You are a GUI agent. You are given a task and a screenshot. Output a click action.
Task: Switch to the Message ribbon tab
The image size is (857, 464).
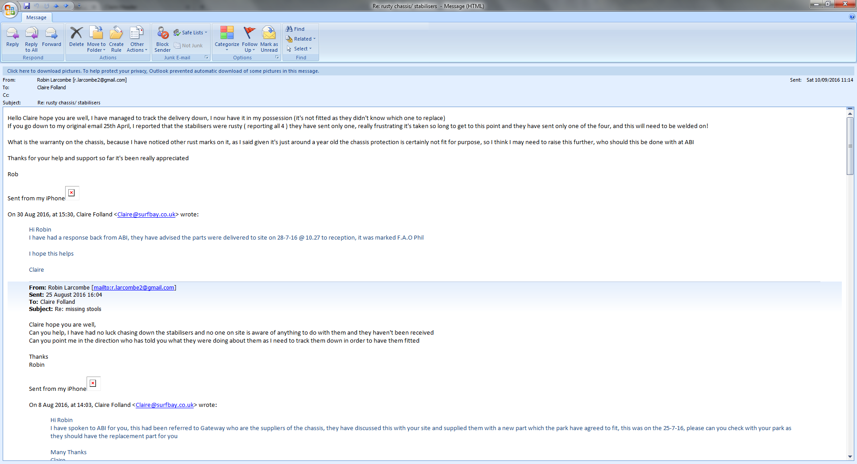point(36,17)
